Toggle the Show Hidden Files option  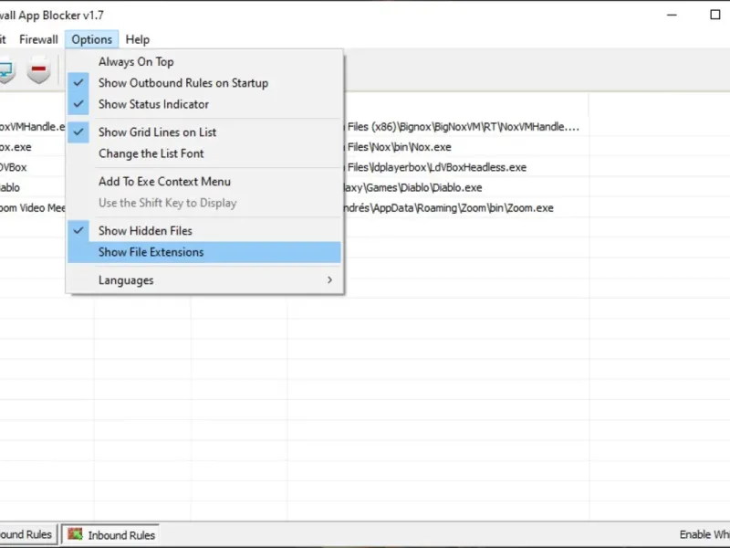pos(145,231)
